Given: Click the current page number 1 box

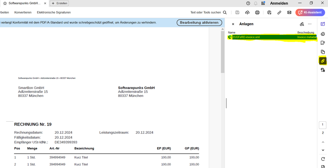Looking at the screenshot, I should click(x=323, y=125).
